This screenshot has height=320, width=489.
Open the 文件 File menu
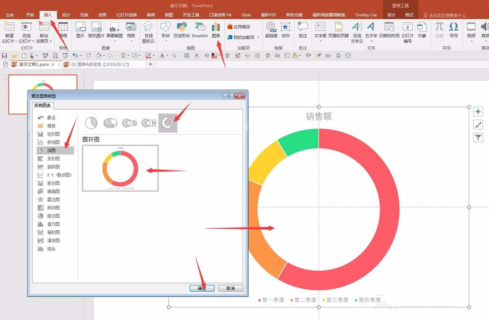tap(10, 15)
